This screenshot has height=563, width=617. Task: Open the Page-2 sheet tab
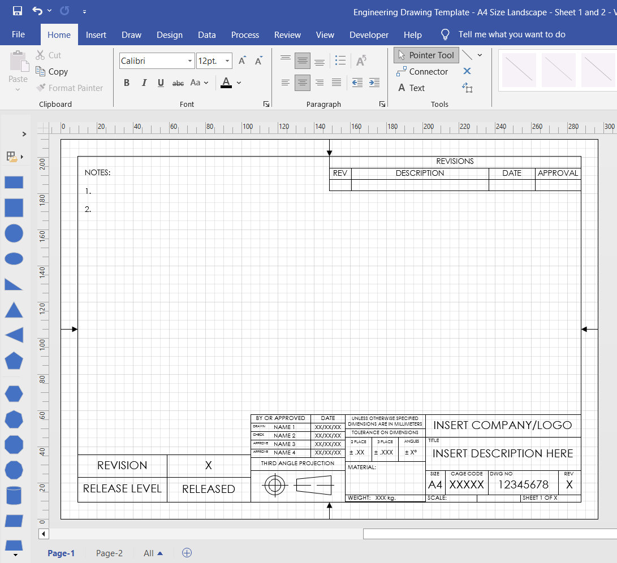point(109,553)
